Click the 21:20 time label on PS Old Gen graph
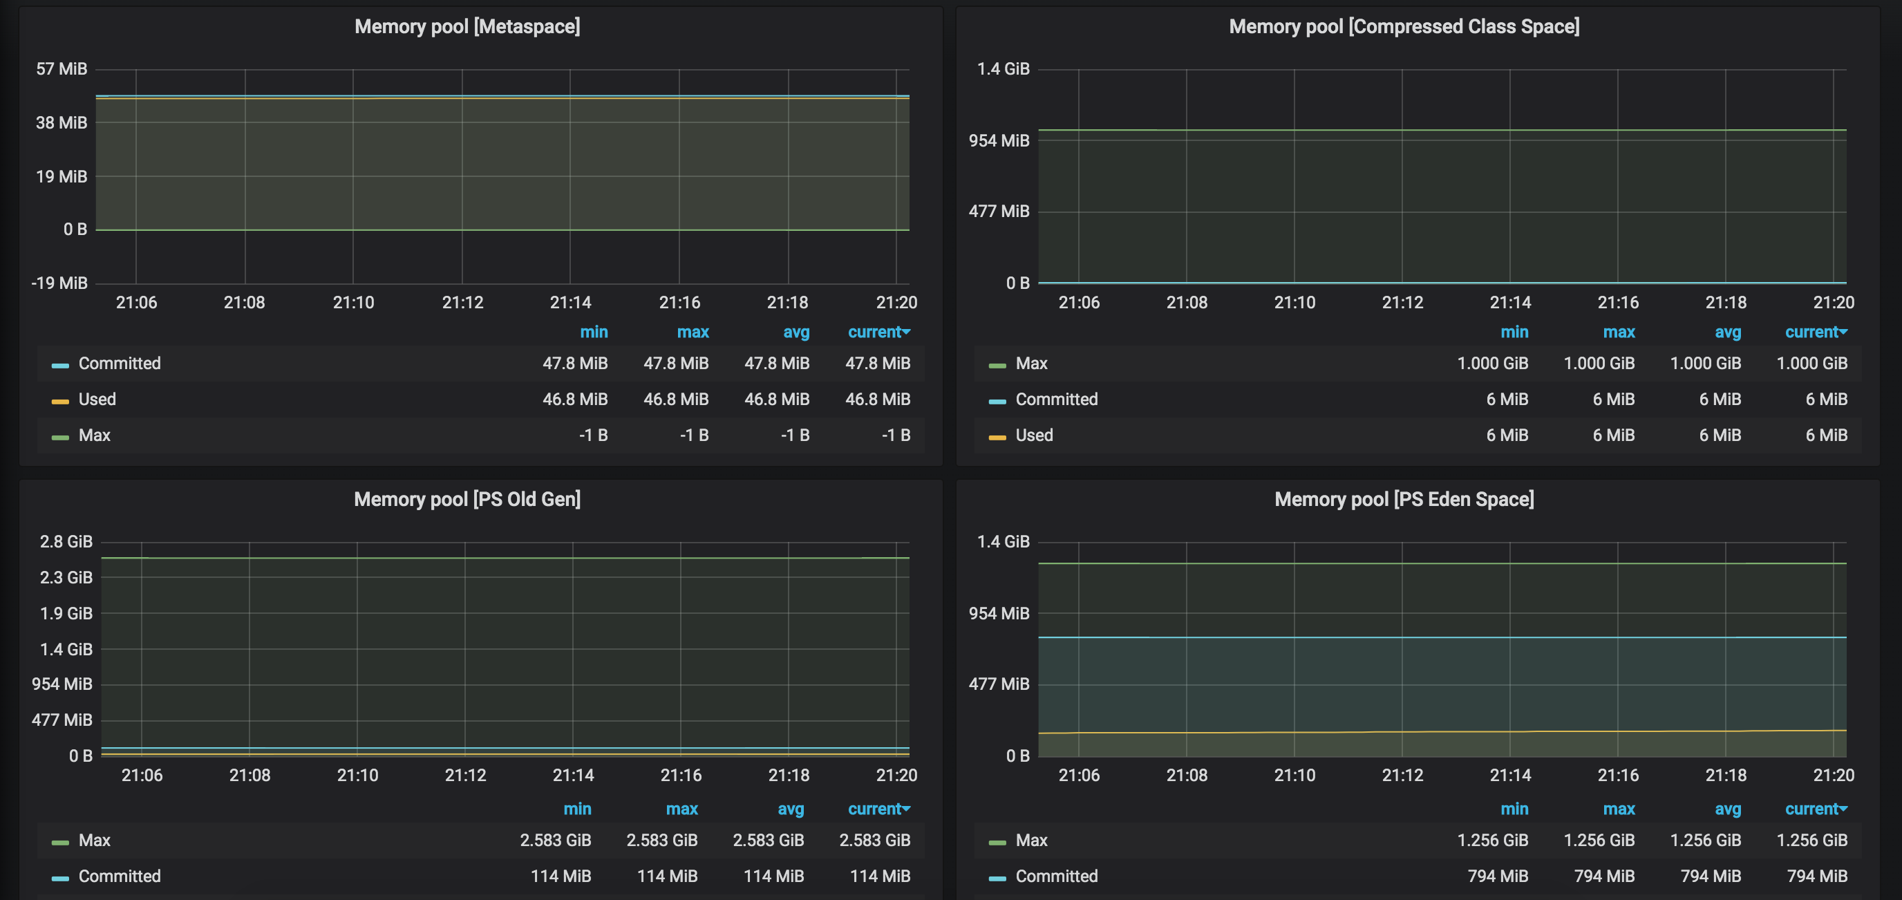This screenshot has height=900, width=1902. coord(896,775)
